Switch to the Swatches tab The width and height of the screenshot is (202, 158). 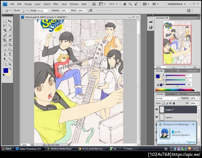pos(171,71)
